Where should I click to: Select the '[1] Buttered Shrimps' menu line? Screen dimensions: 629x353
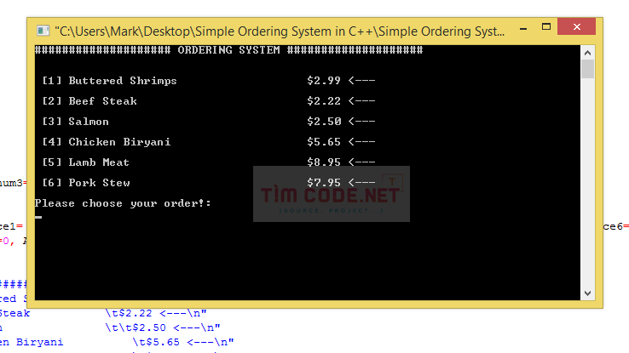209,81
